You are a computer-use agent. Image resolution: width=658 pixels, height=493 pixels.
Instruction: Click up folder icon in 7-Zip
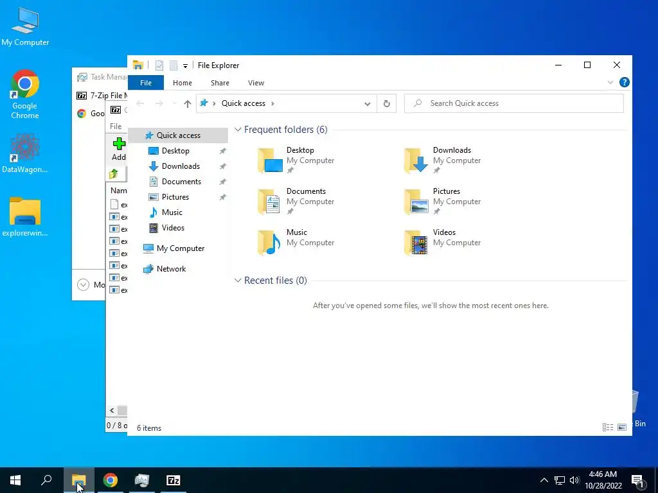coord(114,173)
